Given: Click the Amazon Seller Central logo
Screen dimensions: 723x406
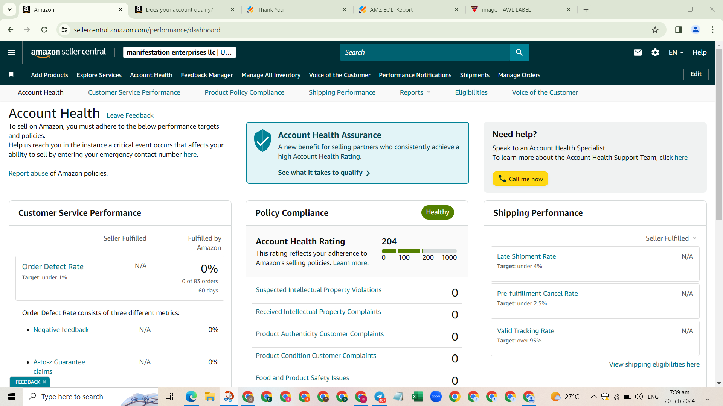Looking at the screenshot, I should click(x=68, y=52).
